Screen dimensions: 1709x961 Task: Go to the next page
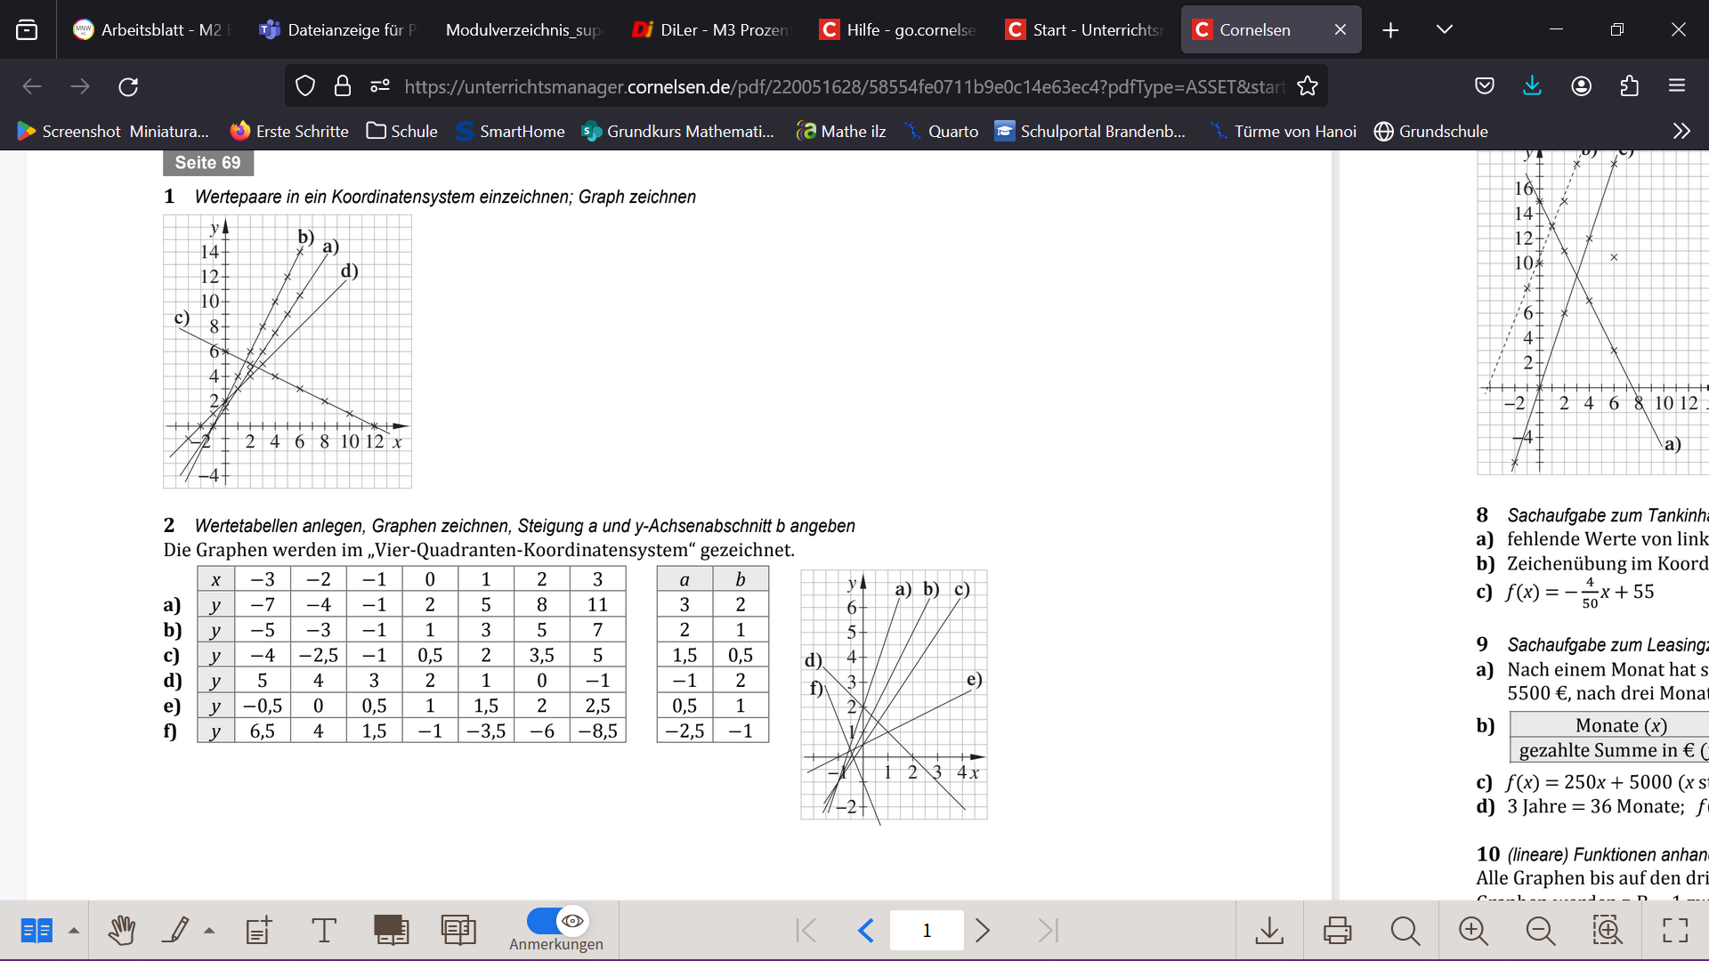pos(983,931)
